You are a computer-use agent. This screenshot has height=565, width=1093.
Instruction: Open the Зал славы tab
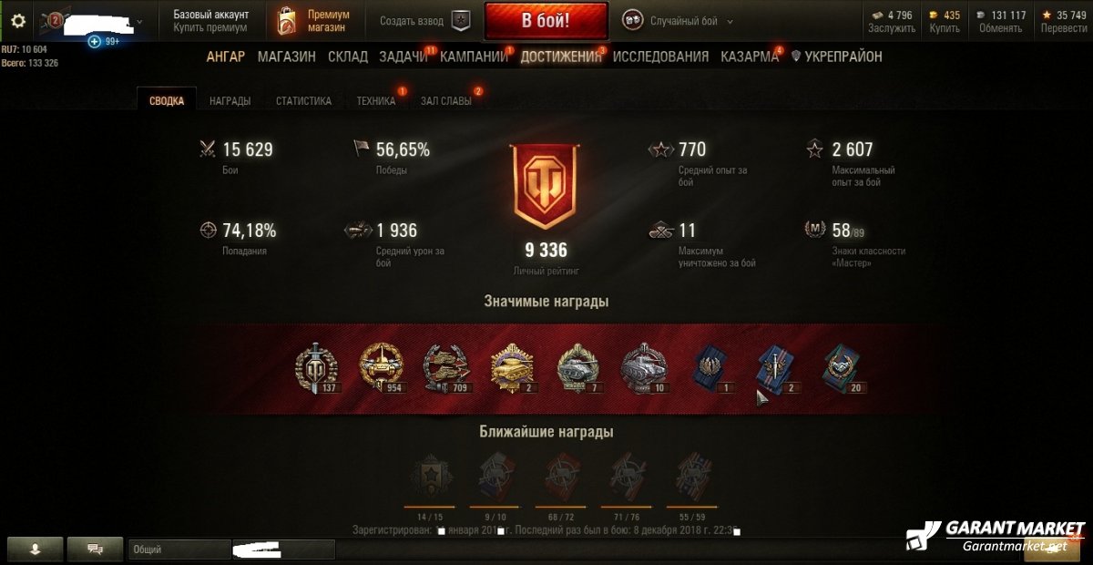coord(445,101)
